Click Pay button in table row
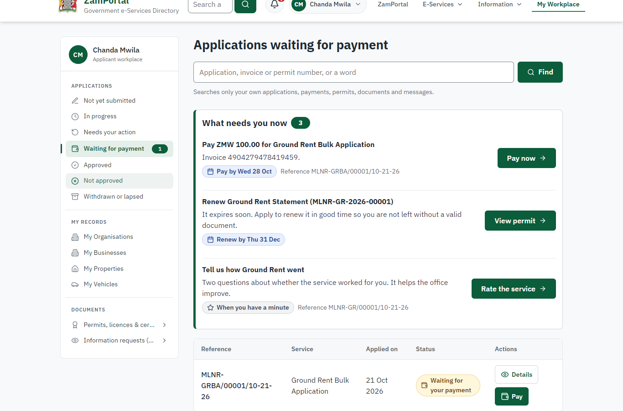Screen dimensions: 623x411 click(x=512, y=396)
